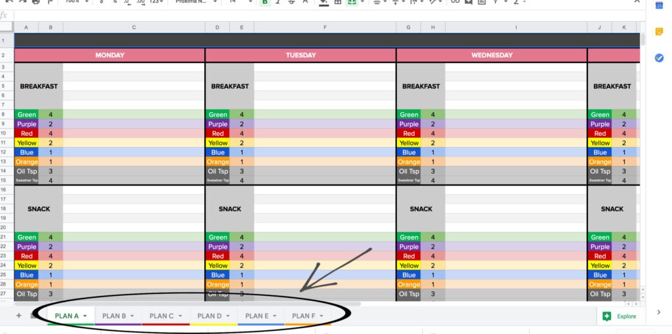Select the BREAKFAST cell under TUESDAY
The width and height of the screenshot is (672, 334).
[x=230, y=86]
